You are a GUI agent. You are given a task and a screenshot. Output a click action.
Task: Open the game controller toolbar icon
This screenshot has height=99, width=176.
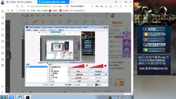[x=97, y=6]
